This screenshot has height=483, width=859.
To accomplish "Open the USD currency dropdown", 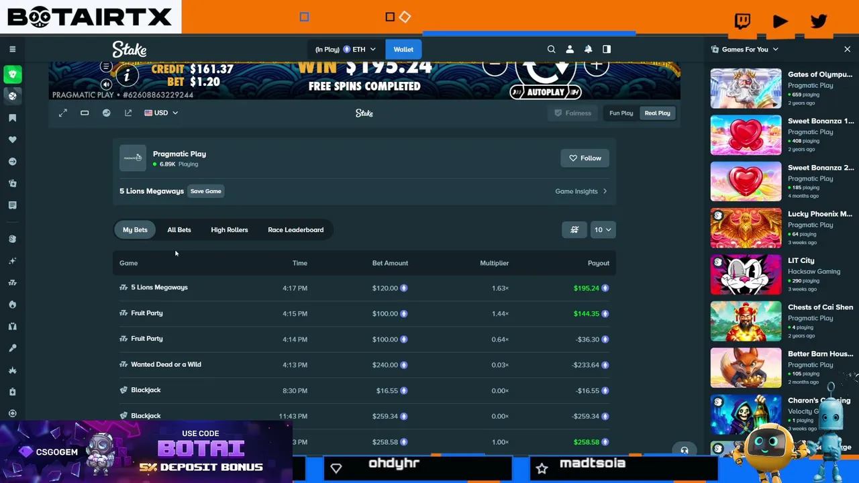I will (161, 113).
